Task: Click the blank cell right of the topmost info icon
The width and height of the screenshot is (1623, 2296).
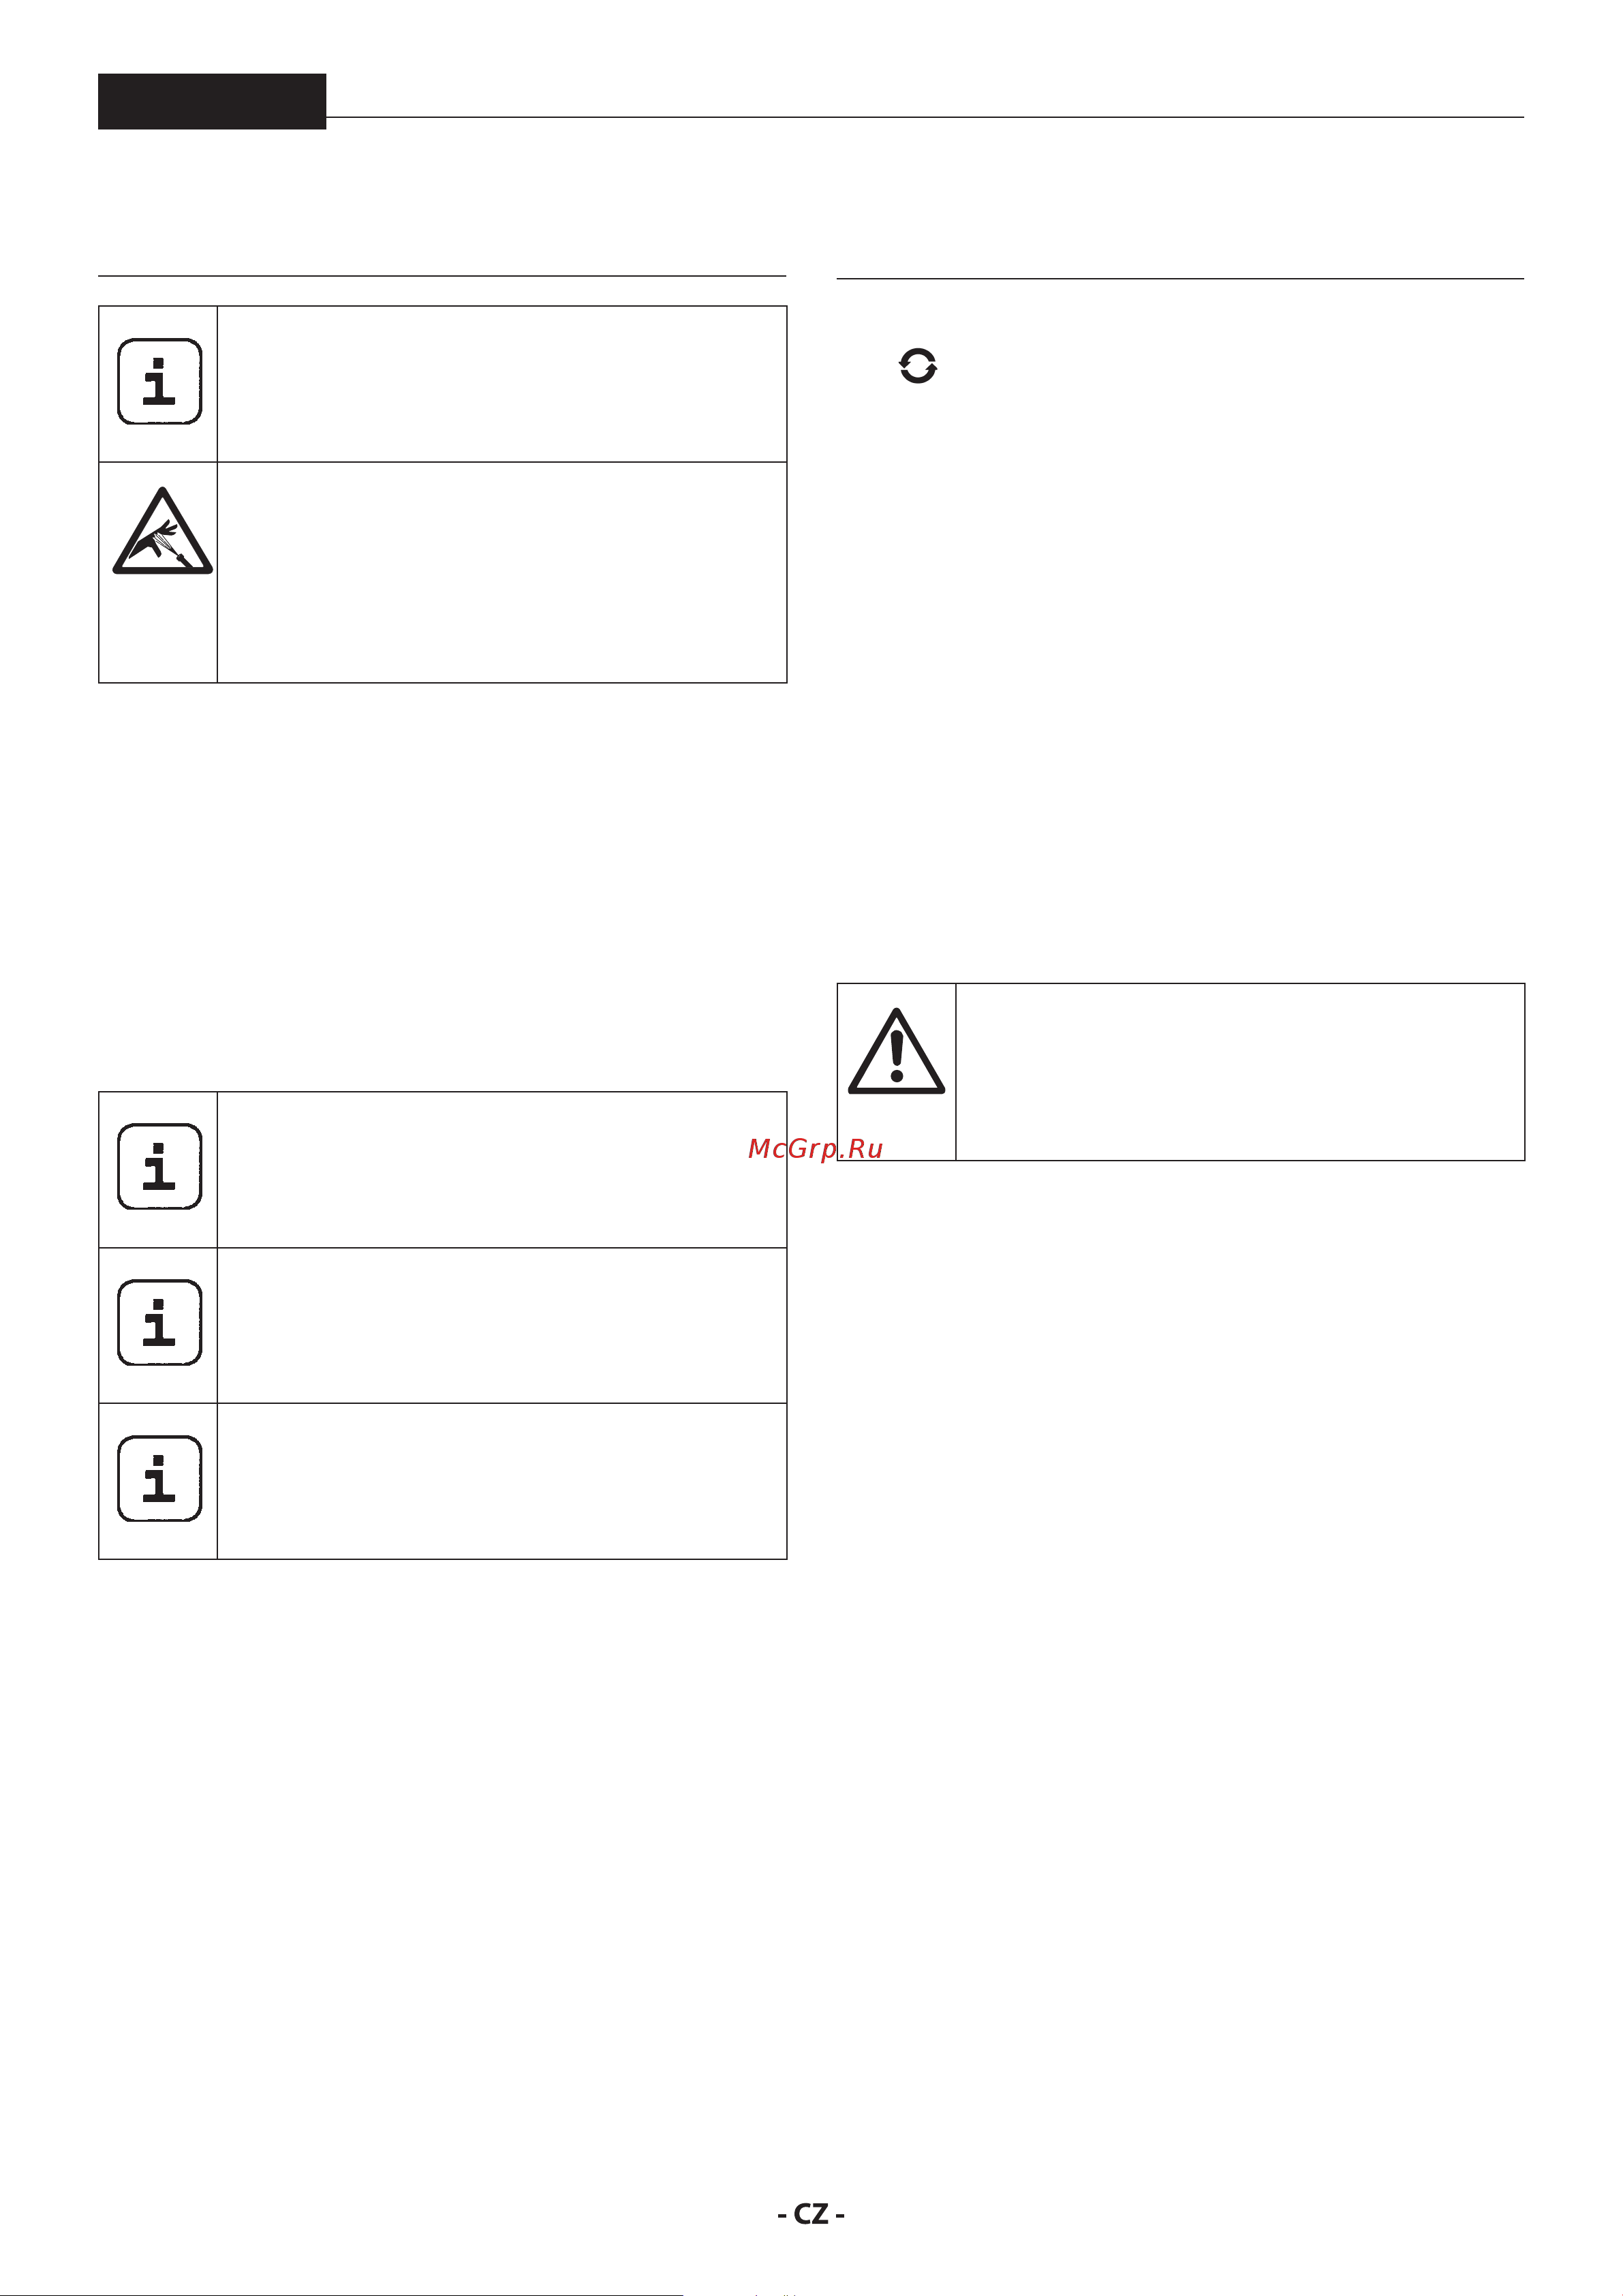Action: (502, 384)
